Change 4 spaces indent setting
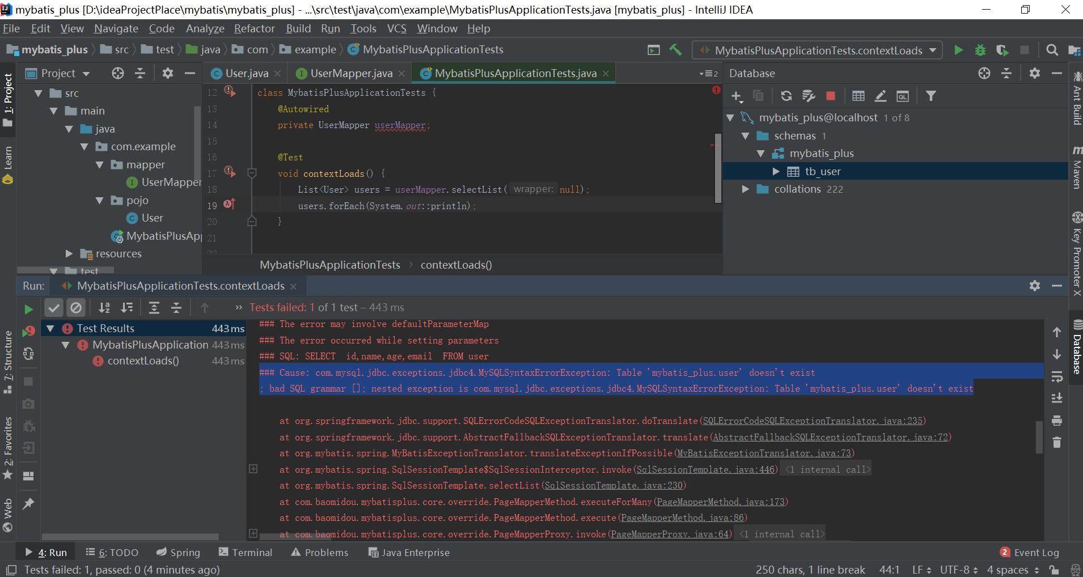This screenshot has width=1083, height=577. tap(1013, 570)
